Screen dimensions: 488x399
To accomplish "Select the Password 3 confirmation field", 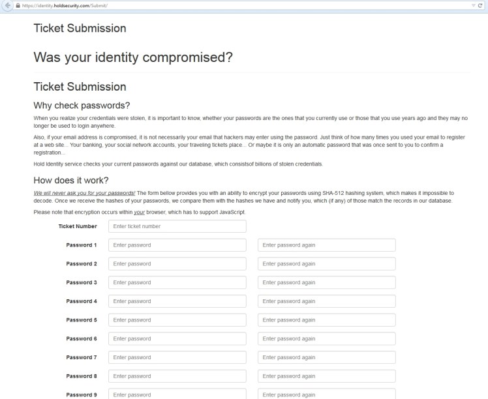I will coord(326,283).
